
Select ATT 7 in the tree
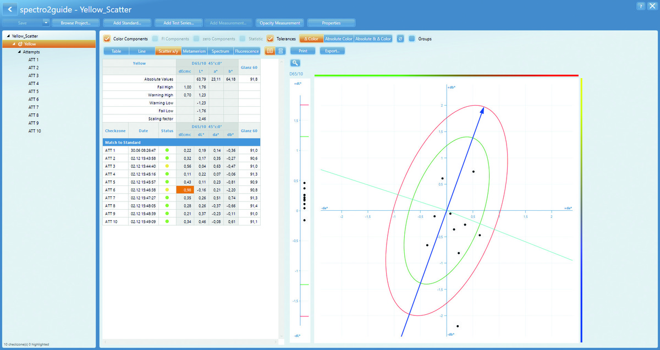point(33,107)
